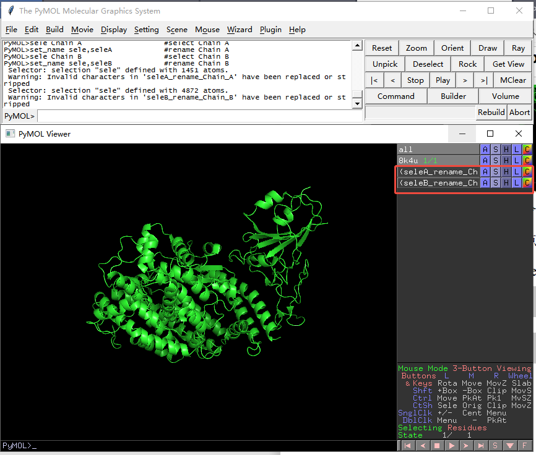
Task: Toggle the seleB_rename_Ch selection entry
Action: tap(438, 183)
